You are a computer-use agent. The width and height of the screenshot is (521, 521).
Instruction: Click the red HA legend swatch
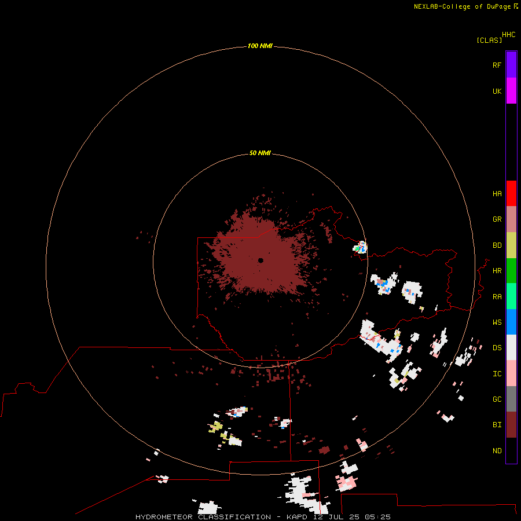pyautogui.click(x=511, y=193)
